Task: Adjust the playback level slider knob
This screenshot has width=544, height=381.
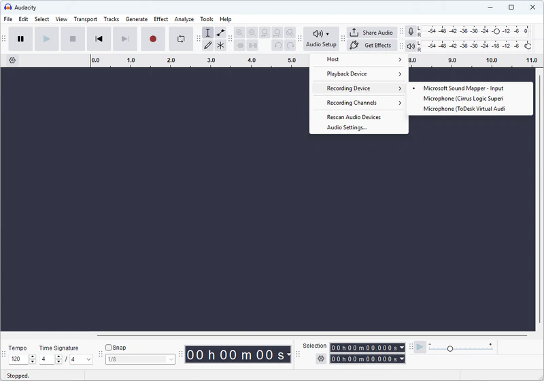Action: (528, 46)
